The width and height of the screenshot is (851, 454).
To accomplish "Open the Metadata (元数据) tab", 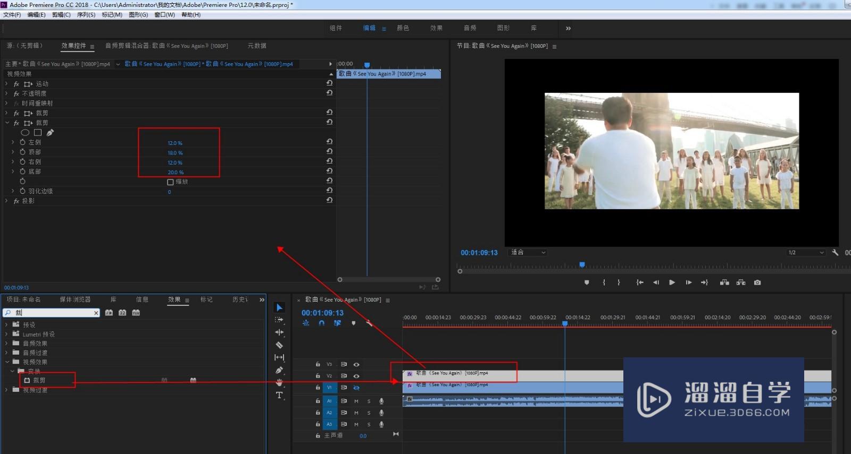I will (x=257, y=46).
